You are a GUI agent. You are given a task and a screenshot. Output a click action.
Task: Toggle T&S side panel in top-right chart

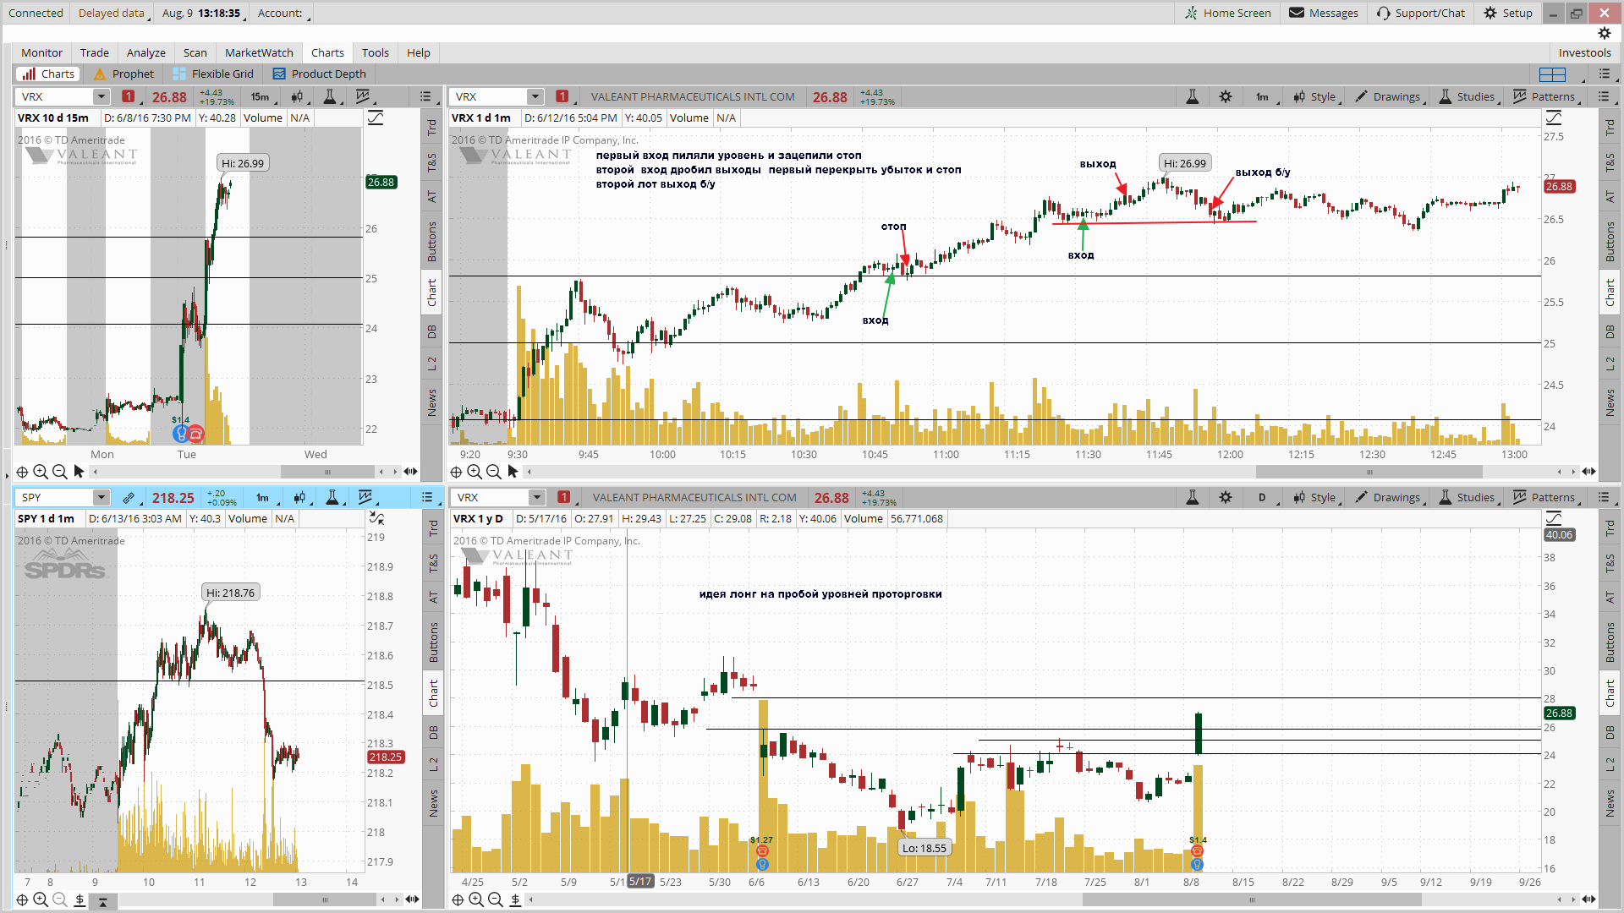pos(1610,162)
